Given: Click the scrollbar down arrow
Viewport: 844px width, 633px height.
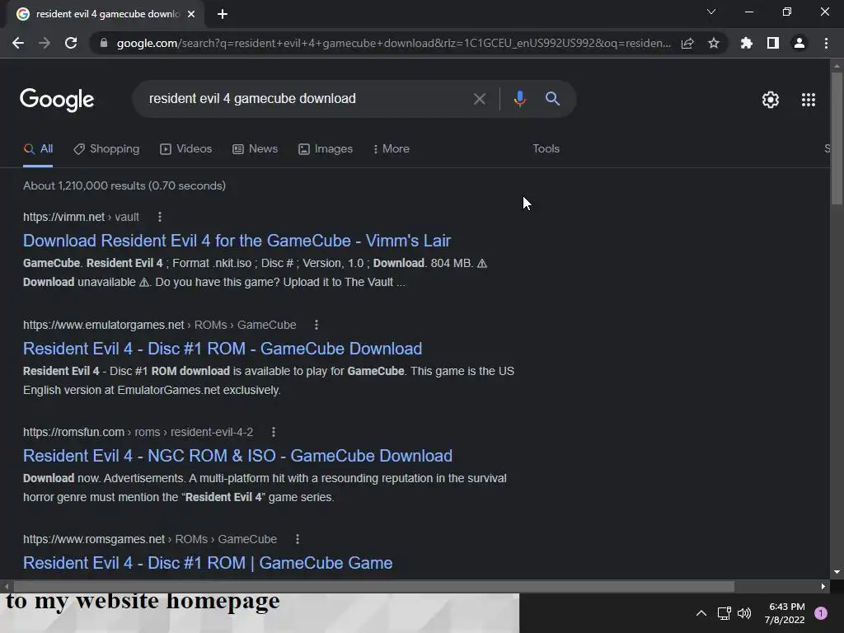Looking at the screenshot, I should click(837, 572).
